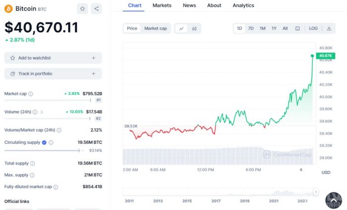The image size is (347, 210).
Task: Select the 7D time range
Action: click(251, 29)
